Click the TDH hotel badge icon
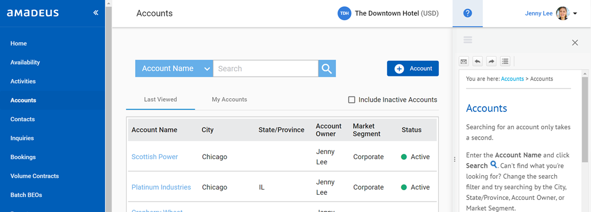 point(344,13)
